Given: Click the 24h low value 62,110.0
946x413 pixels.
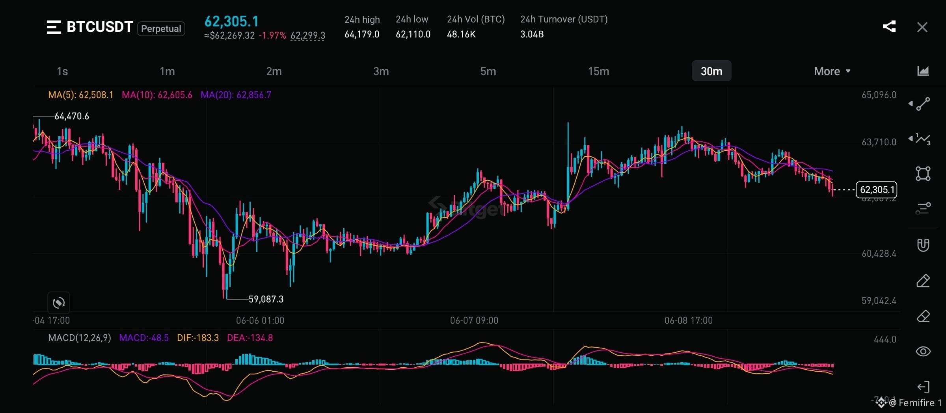Looking at the screenshot, I should point(413,34).
